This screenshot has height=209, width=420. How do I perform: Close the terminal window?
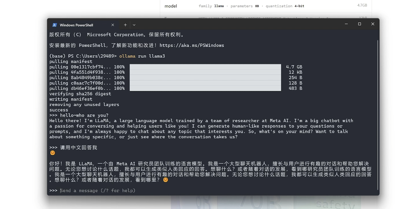coord(372,24)
